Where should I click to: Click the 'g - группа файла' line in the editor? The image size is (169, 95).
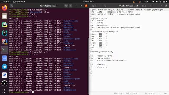pos(101,58)
